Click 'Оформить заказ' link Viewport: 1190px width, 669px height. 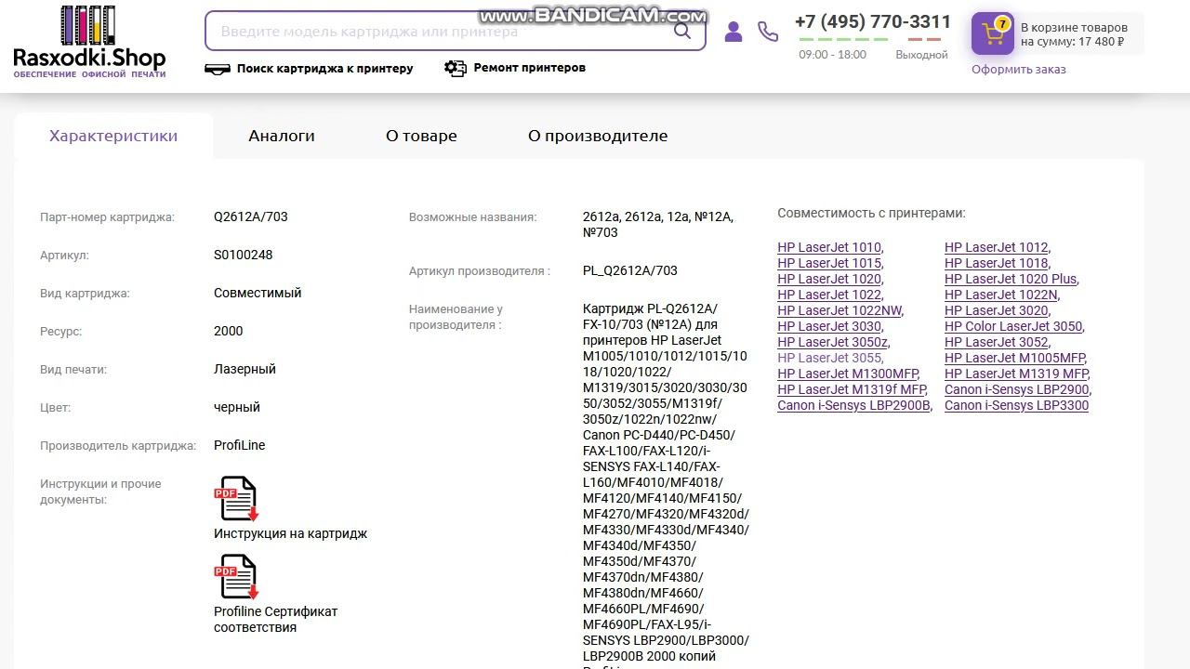[x=1019, y=70]
